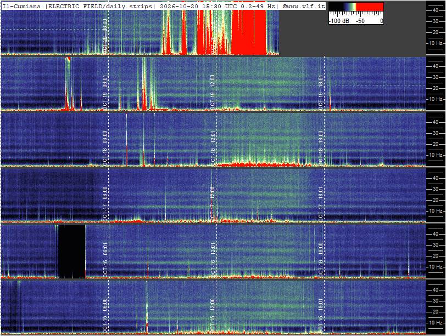Select the OCT-18 18:00 time marker

(x=321, y=148)
